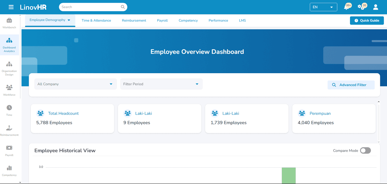
Task: Click the "4,040 Employees" text
Action: (316, 123)
